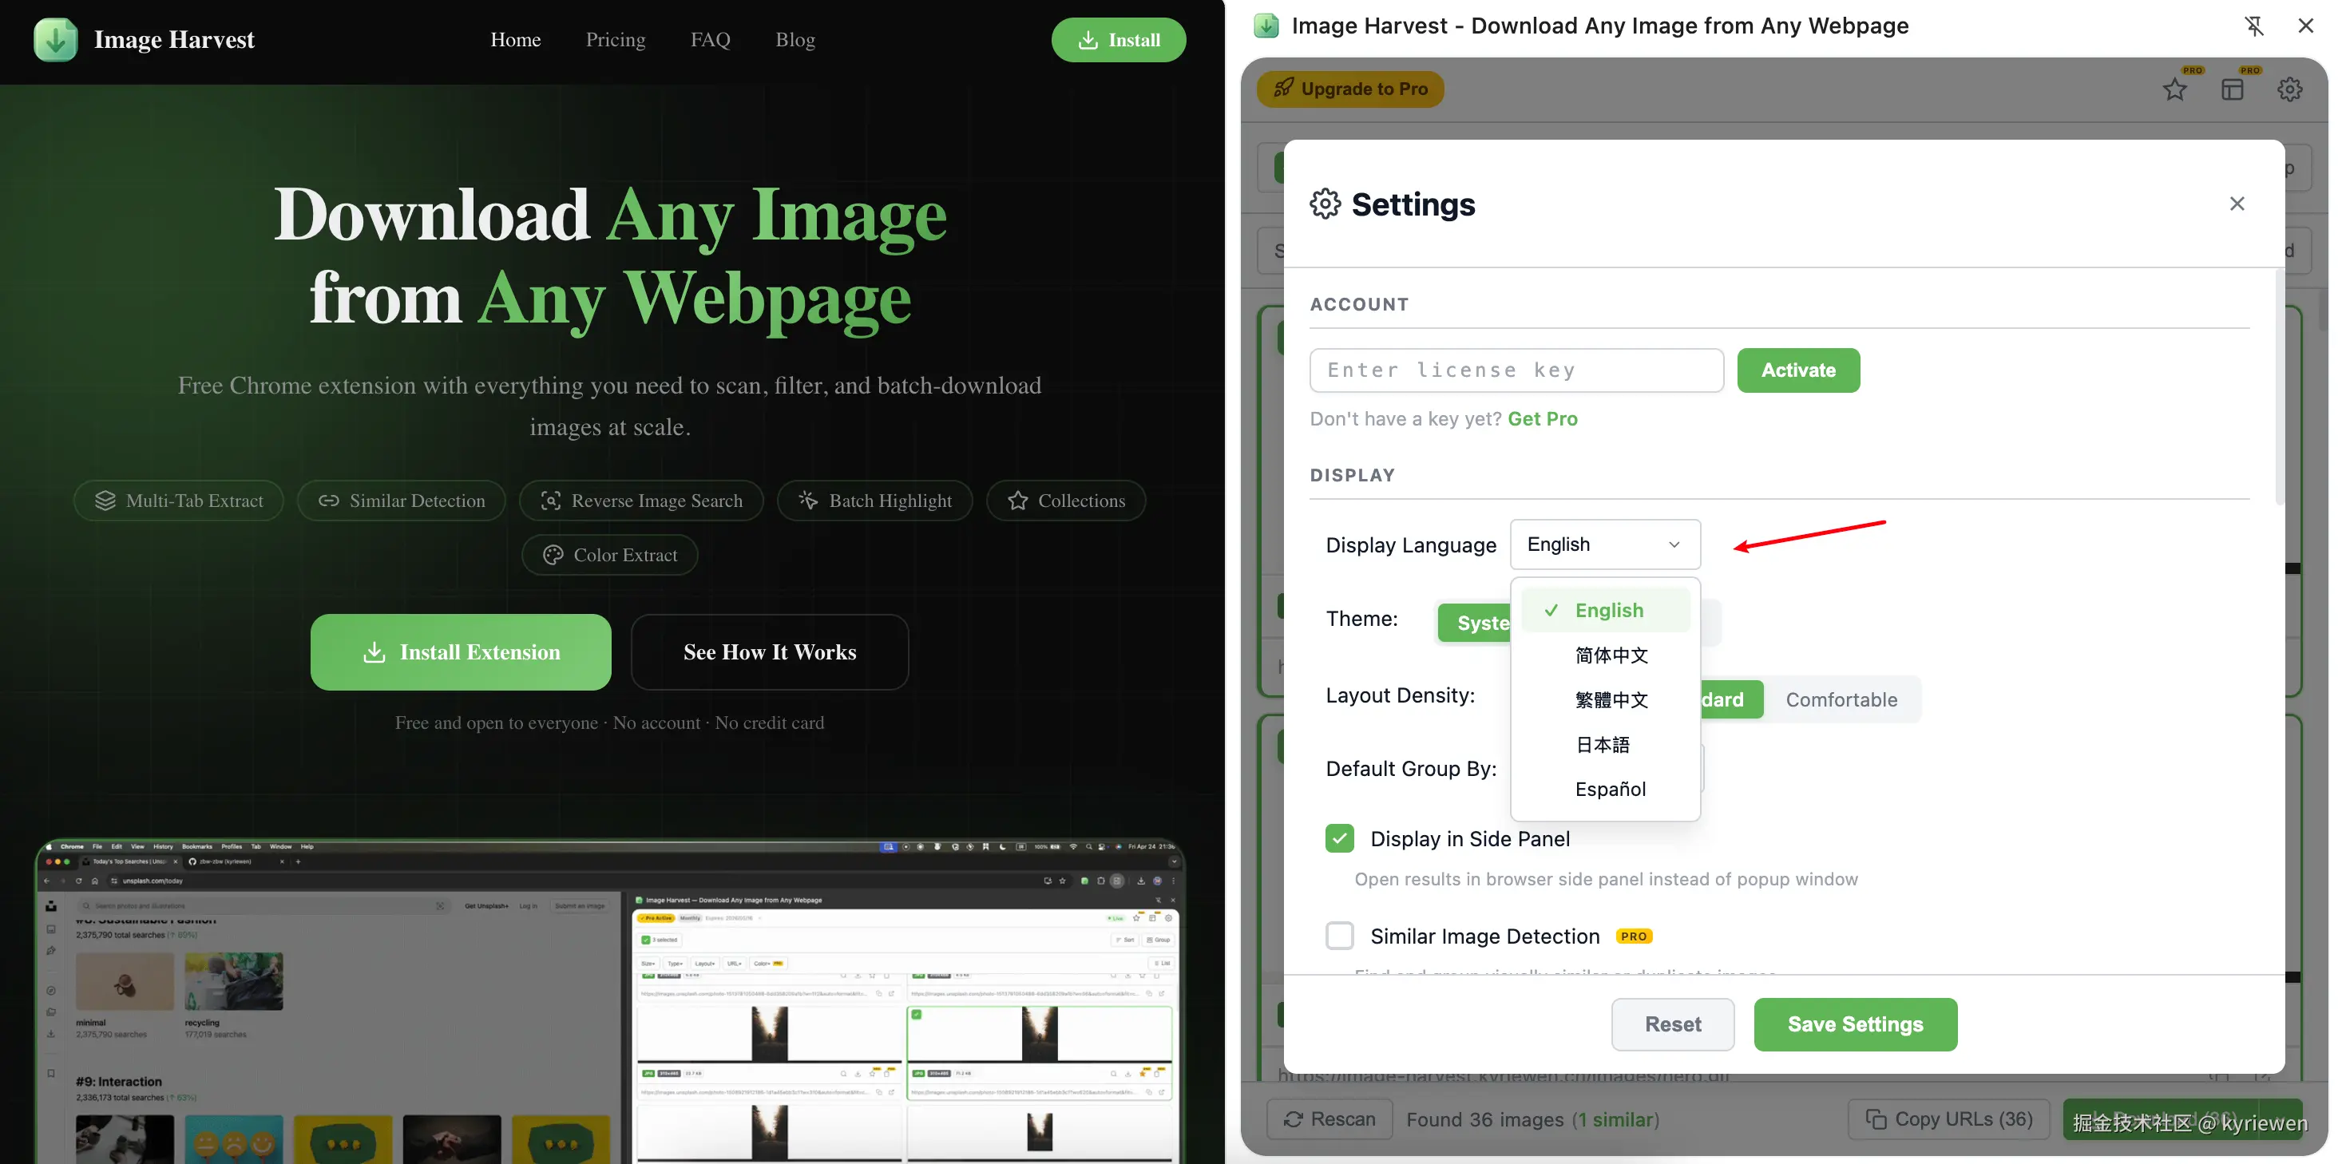Click the Copy URLs (36) button
The width and height of the screenshot is (2338, 1164).
point(1948,1119)
